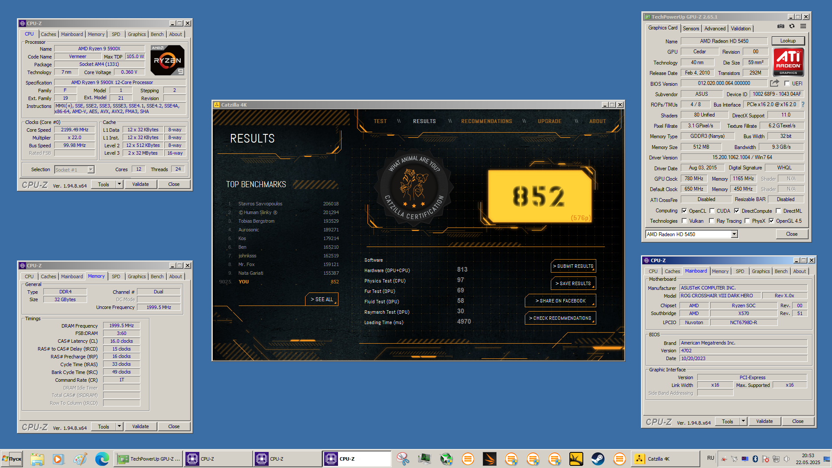Open the Snipping Tool scissors taskbar icon

(403, 459)
